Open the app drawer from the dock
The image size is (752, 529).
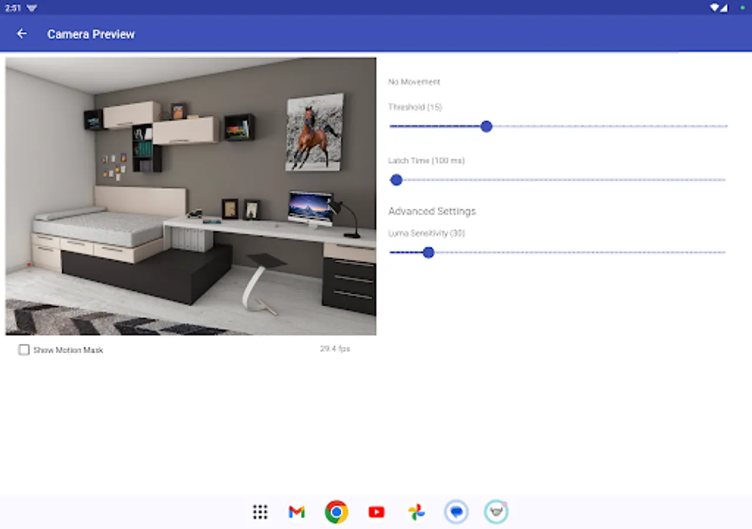coord(259,512)
